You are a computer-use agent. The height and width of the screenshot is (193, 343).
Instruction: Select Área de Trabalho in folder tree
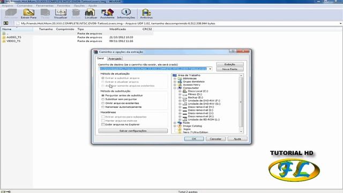[189, 75]
